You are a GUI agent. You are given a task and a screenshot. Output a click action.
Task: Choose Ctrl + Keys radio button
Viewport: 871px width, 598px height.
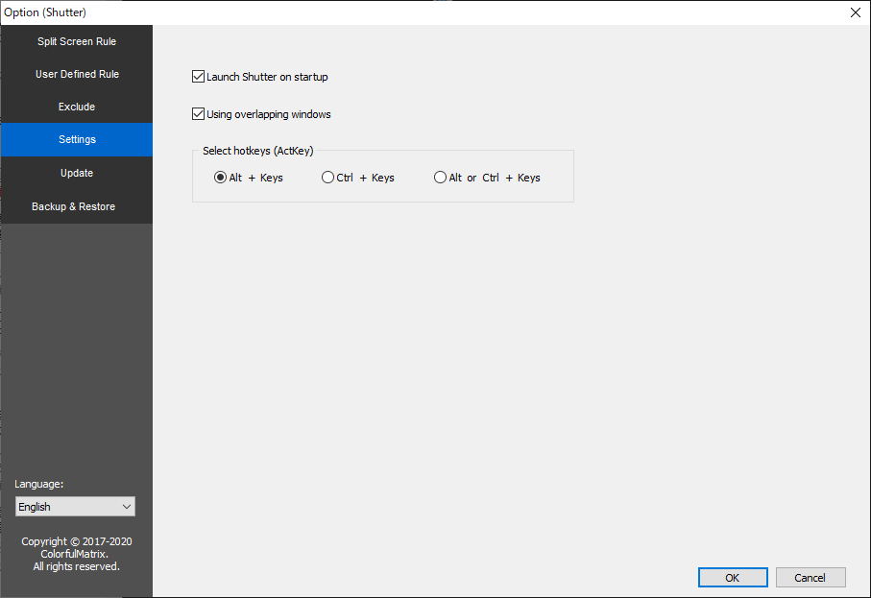(x=328, y=178)
